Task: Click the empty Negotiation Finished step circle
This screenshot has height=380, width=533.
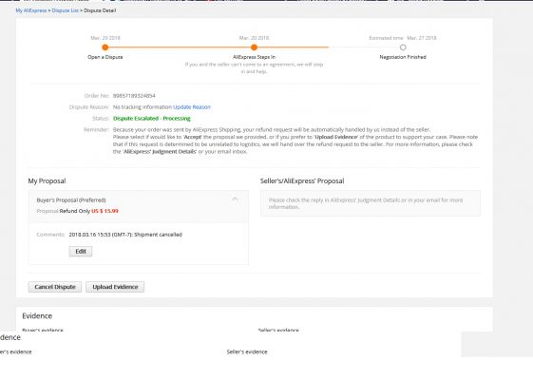Action: click(x=403, y=47)
